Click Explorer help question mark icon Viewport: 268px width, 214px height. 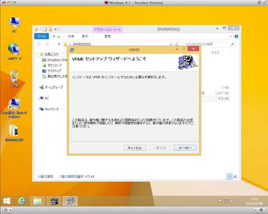point(236,36)
